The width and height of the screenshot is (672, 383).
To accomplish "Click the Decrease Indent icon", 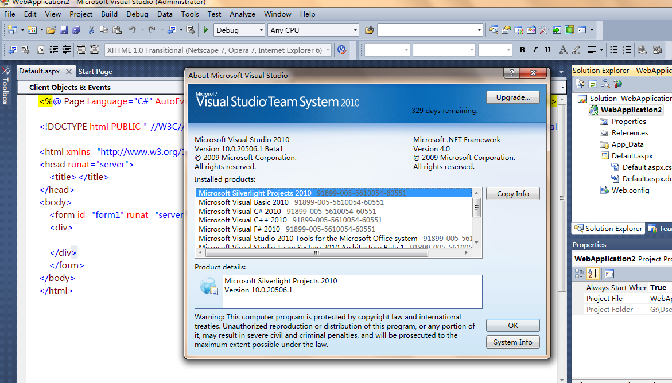I will click(x=53, y=50).
